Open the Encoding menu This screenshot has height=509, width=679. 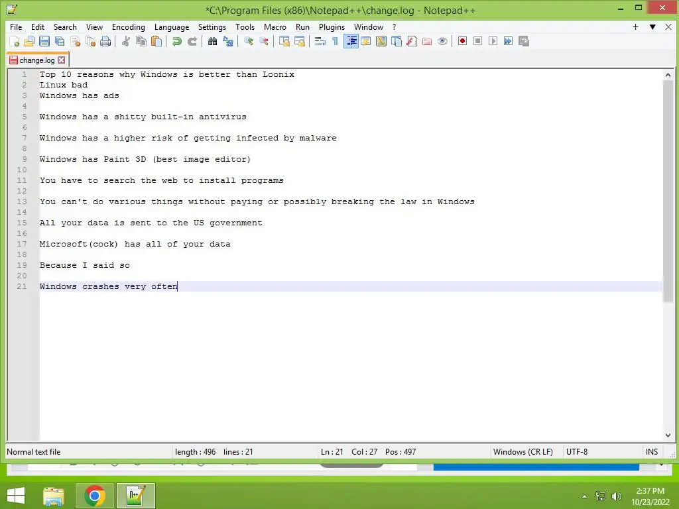[129, 27]
